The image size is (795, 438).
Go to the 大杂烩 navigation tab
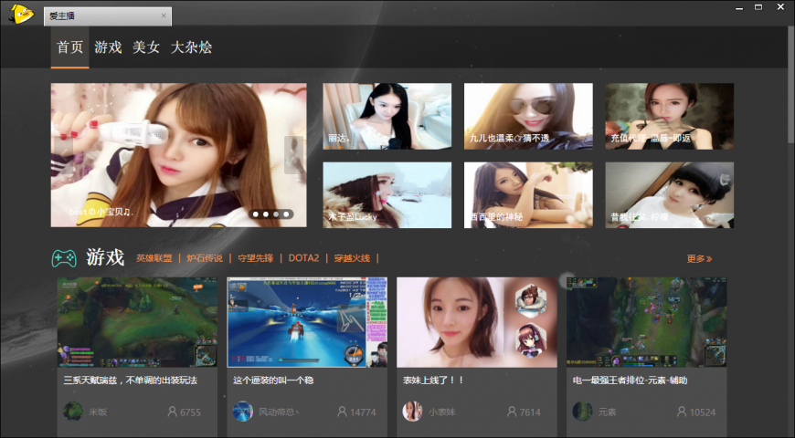tap(191, 47)
